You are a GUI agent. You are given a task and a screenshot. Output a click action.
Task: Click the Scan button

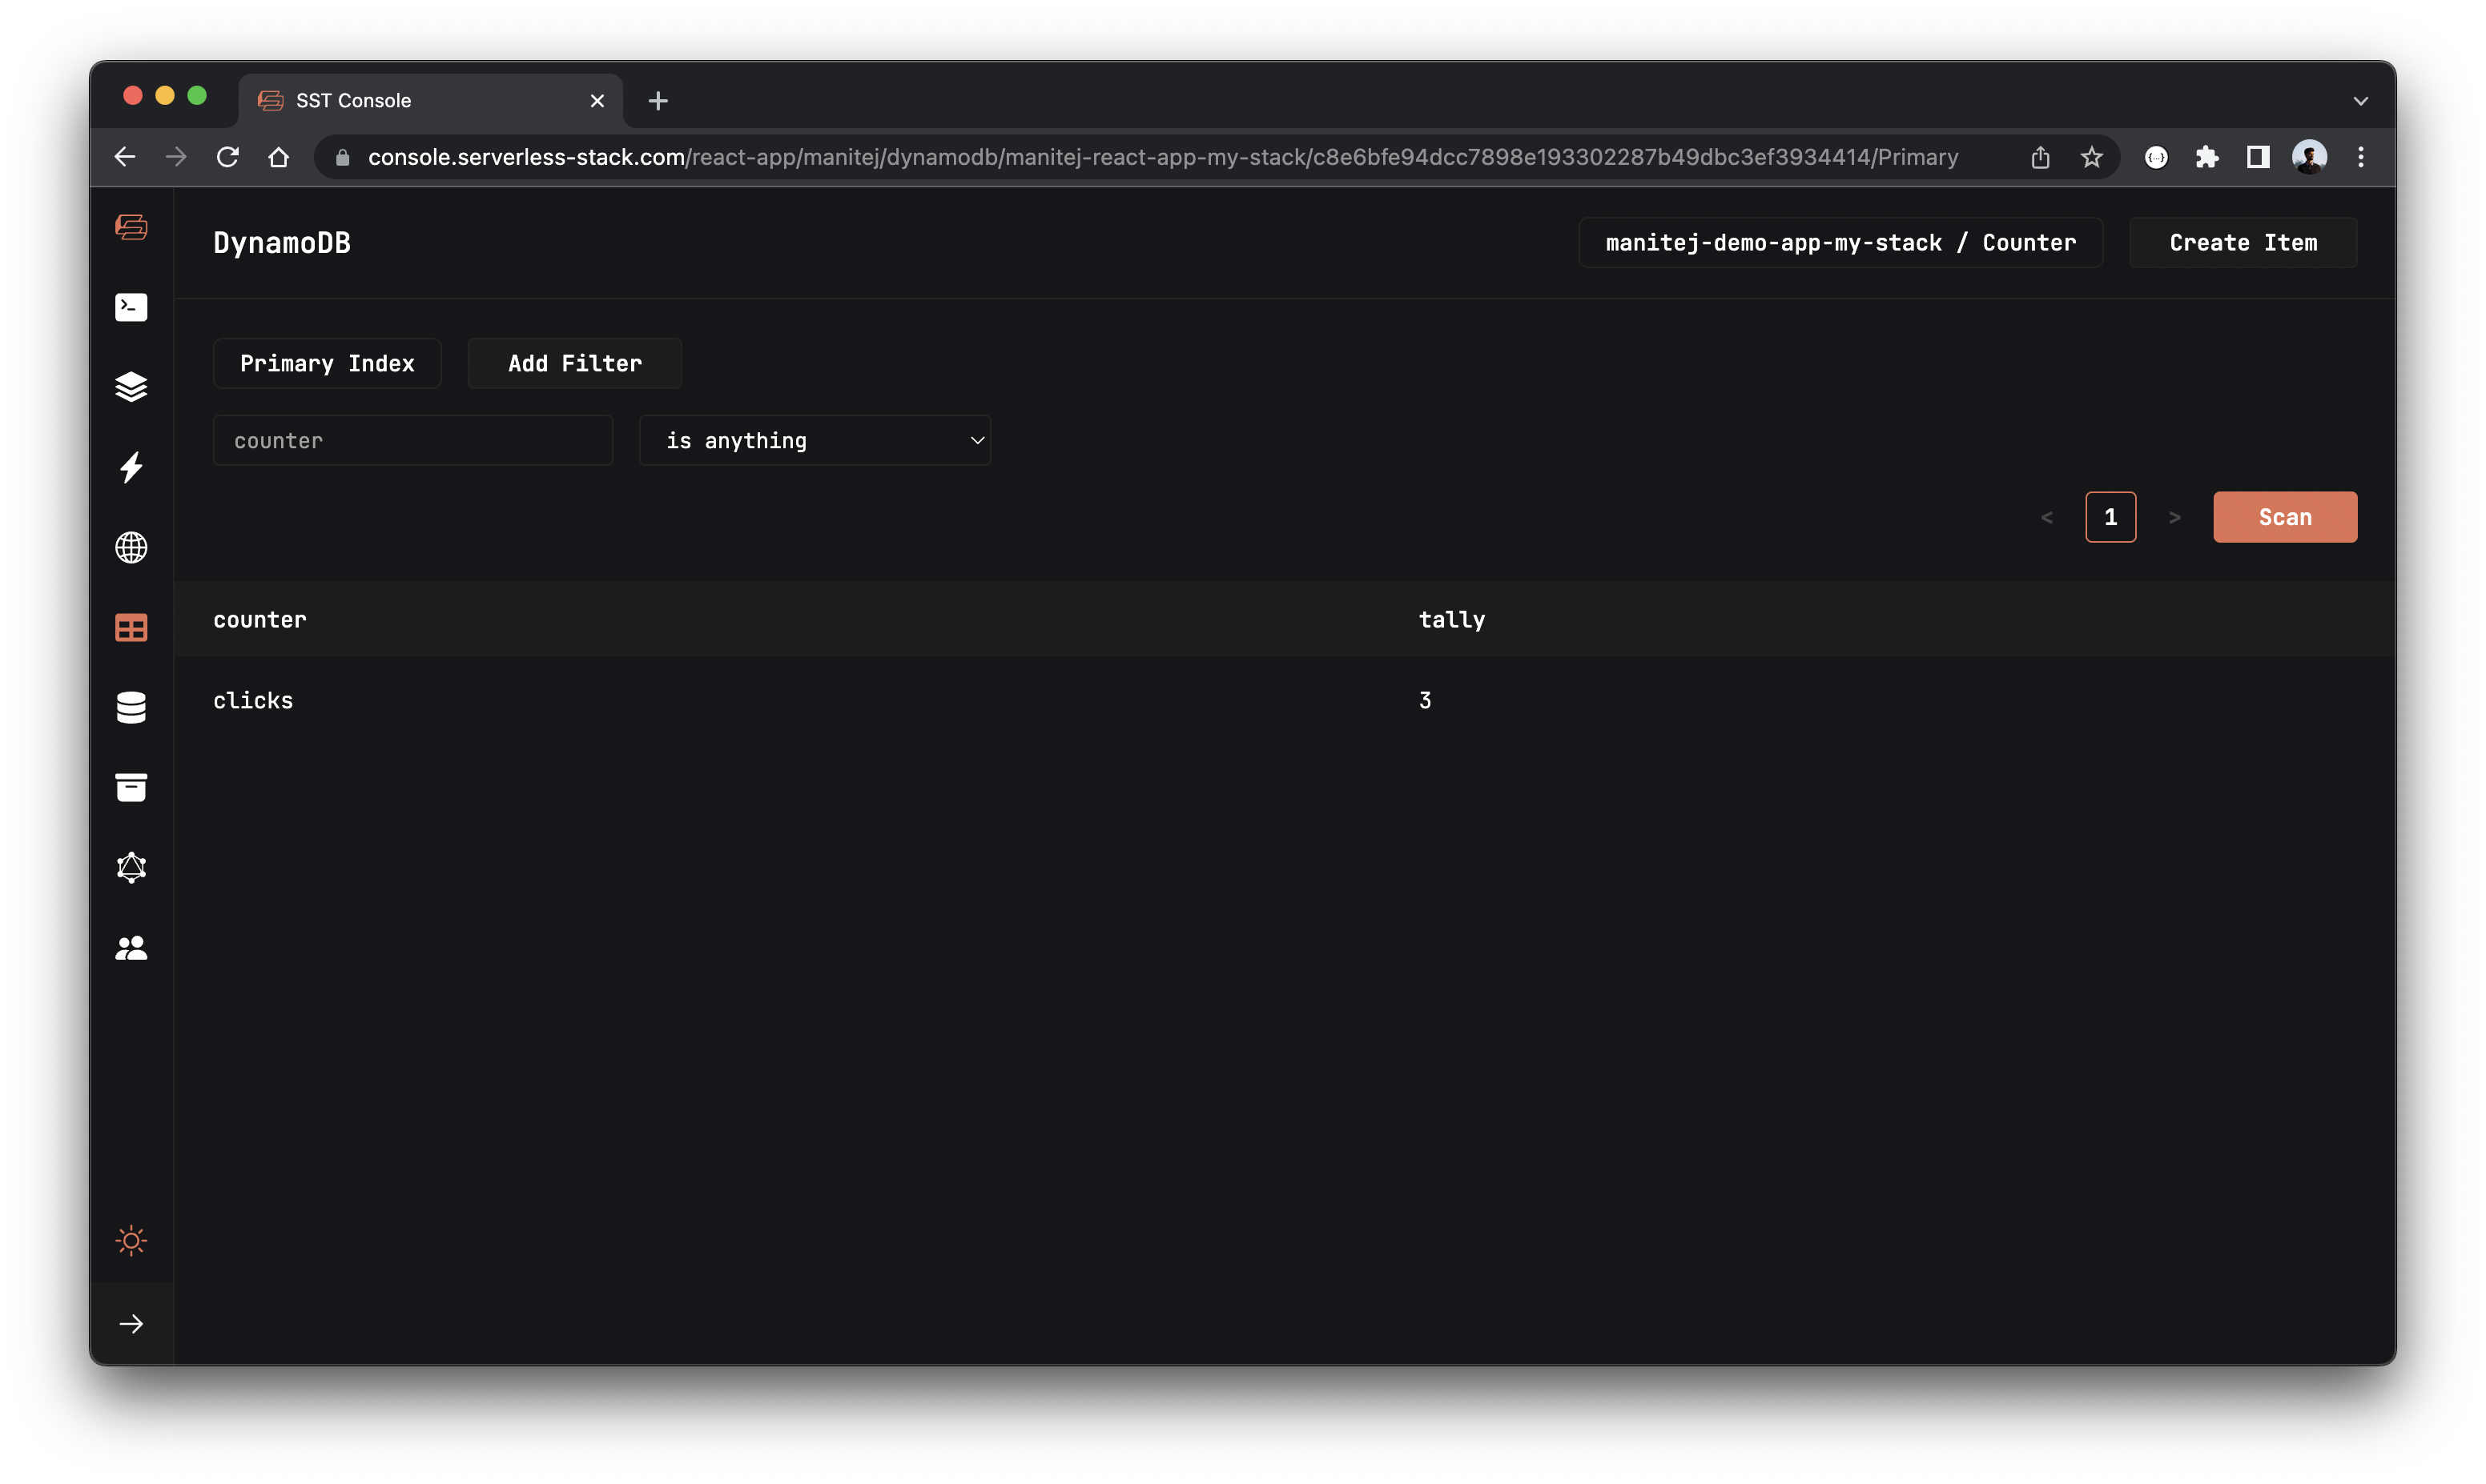(x=2285, y=515)
